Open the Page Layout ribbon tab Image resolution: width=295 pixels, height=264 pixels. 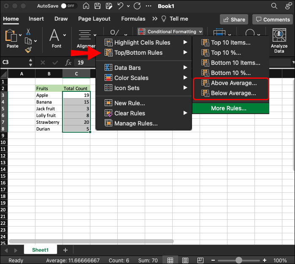(94, 19)
